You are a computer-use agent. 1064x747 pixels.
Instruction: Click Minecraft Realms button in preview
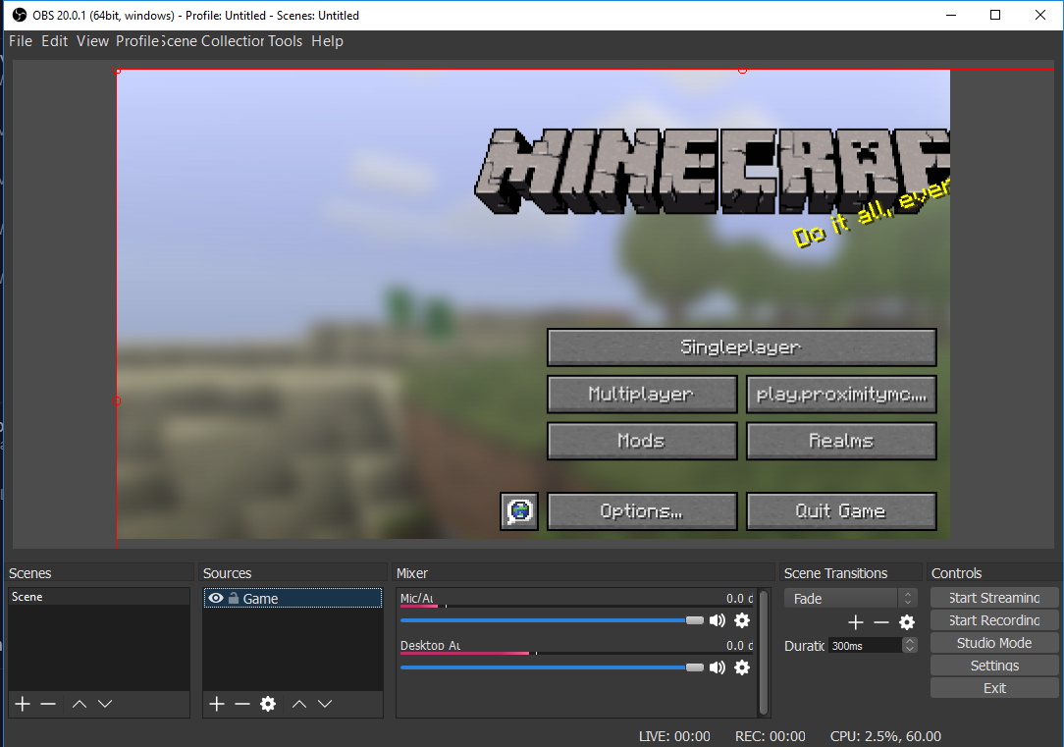841,441
